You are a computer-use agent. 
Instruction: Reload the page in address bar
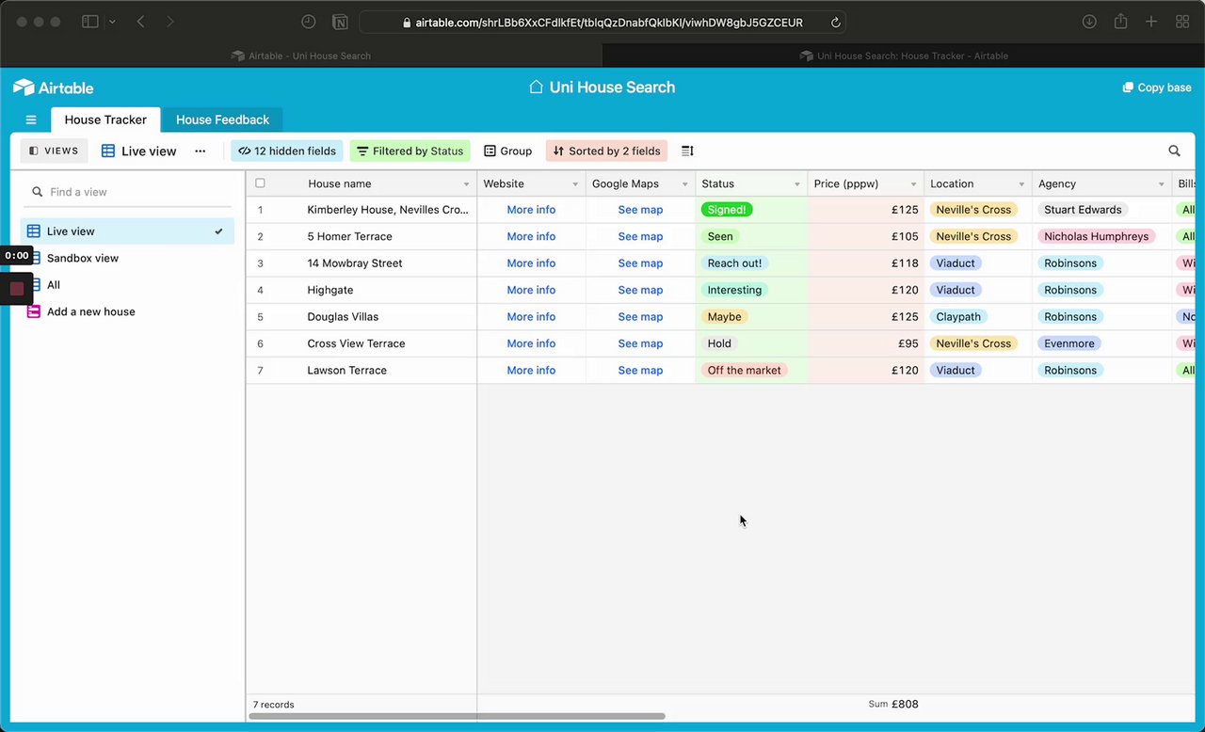(835, 23)
